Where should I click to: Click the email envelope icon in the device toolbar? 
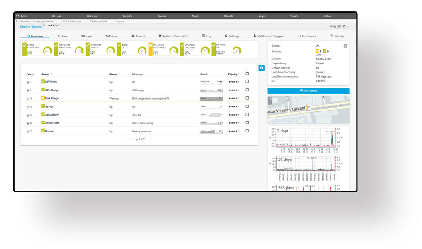(x=339, y=26)
